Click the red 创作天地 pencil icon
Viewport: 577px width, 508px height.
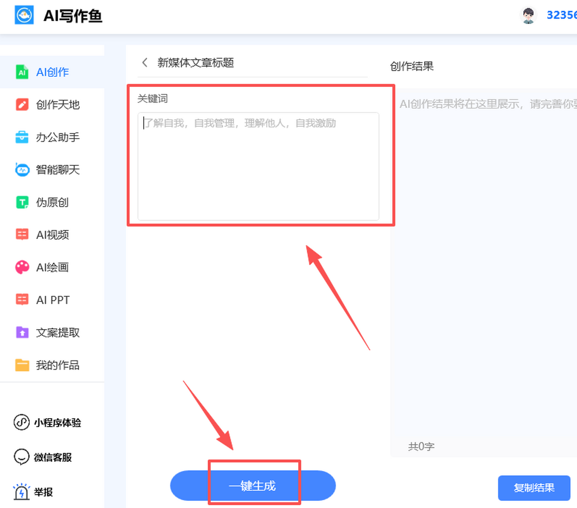click(x=22, y=105)
